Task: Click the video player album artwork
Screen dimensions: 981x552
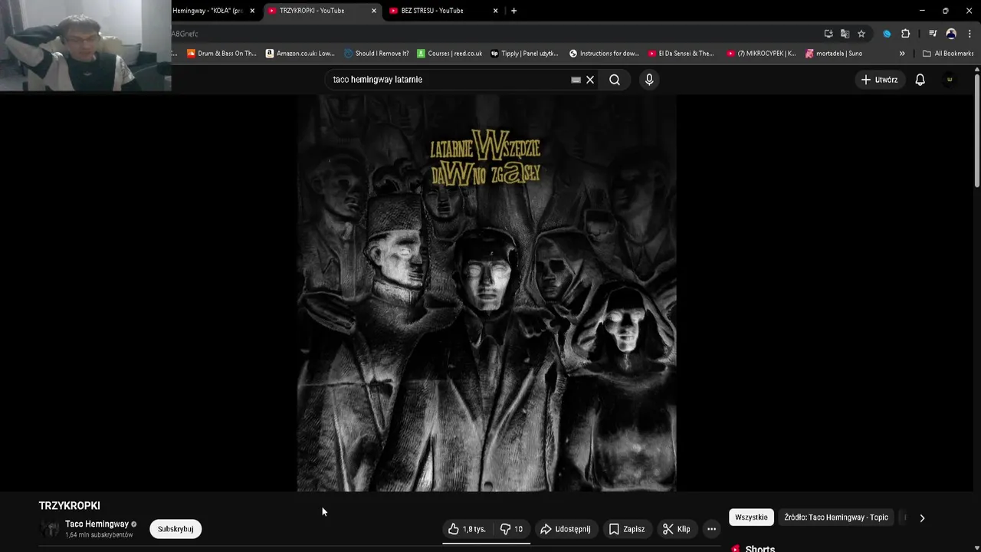Action: tap(487, 293)
